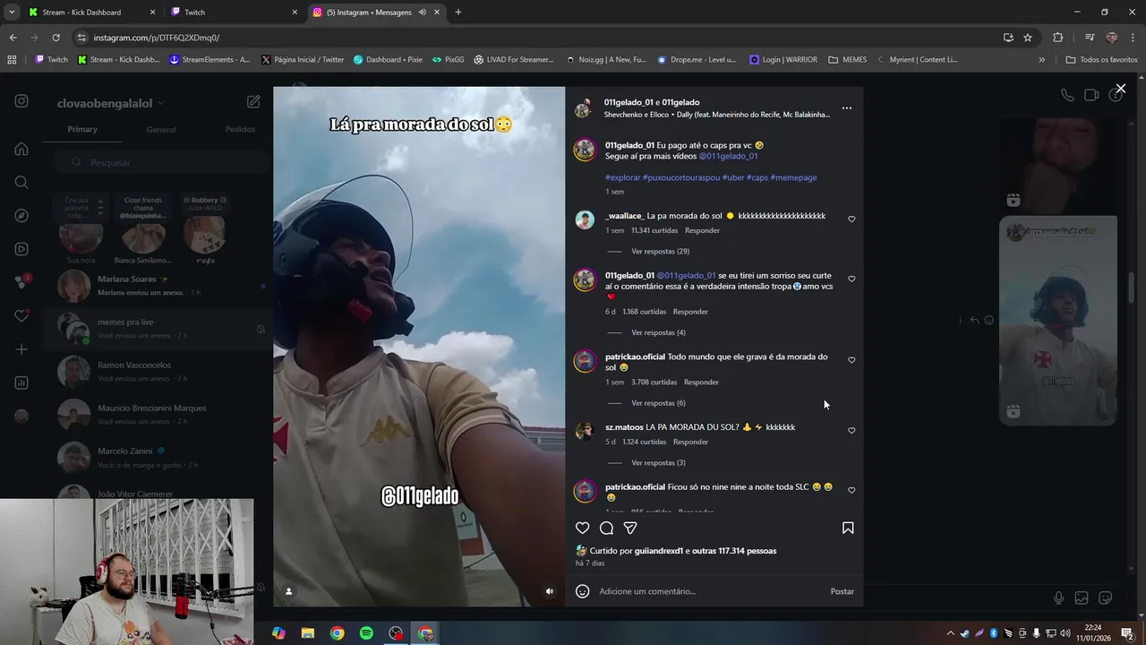Bookmark page with star icon

point(1028,38)
